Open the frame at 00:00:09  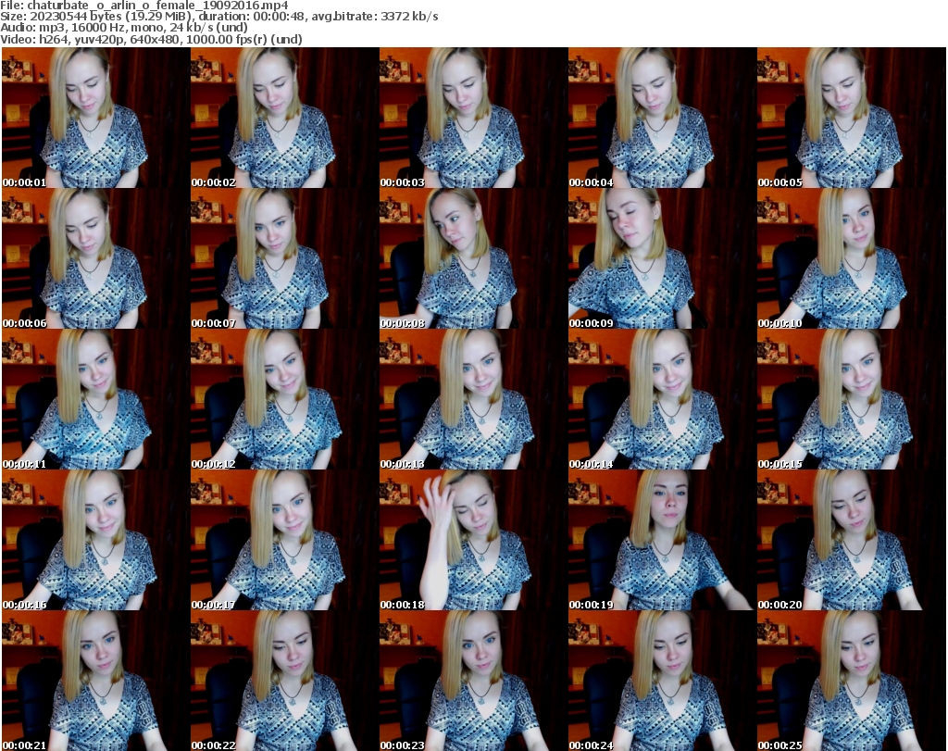[x=662, y=258]
